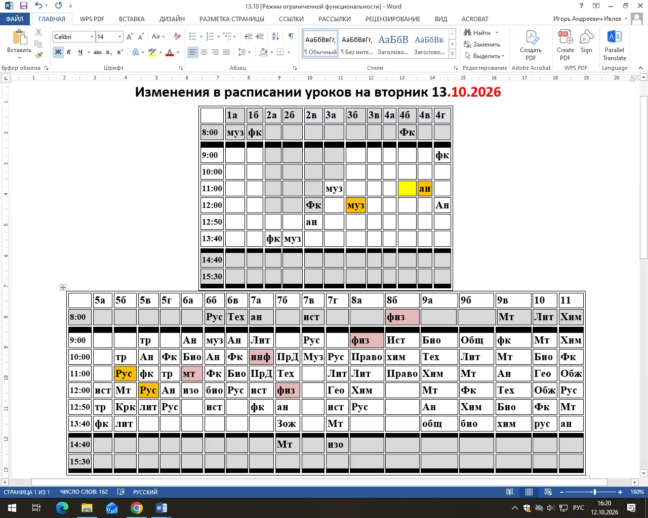Click the Заменить button
648x518 pixels.
482,45
